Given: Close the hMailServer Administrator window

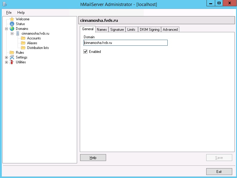Looking at the screenshot, I should click(x=230, y=3).
